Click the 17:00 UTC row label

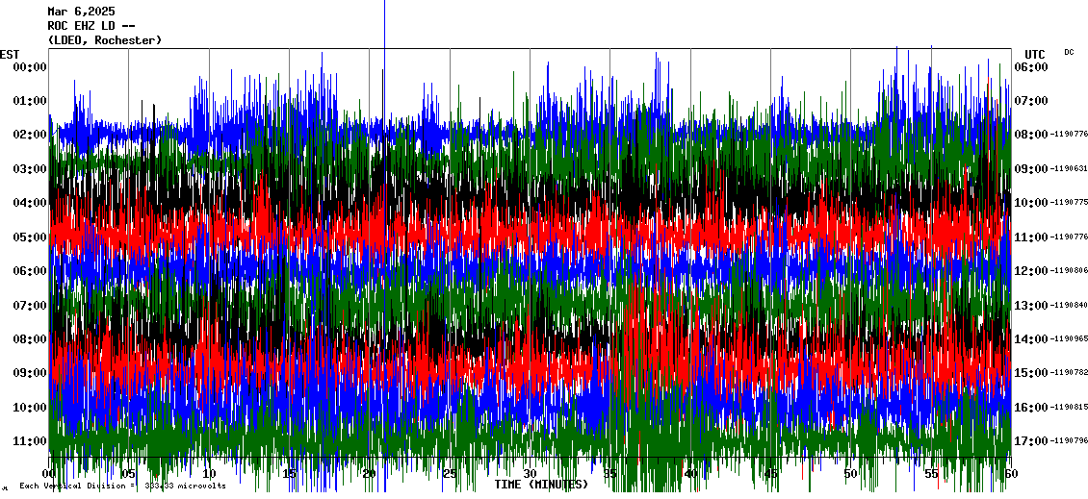tap(1030, 441)
